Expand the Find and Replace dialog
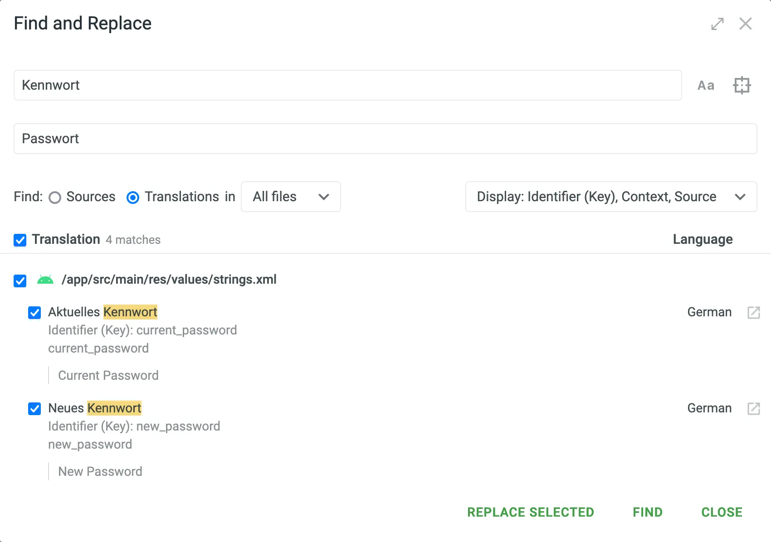The height and width of the screenshot is (542, 771). [x=717, y=24]
